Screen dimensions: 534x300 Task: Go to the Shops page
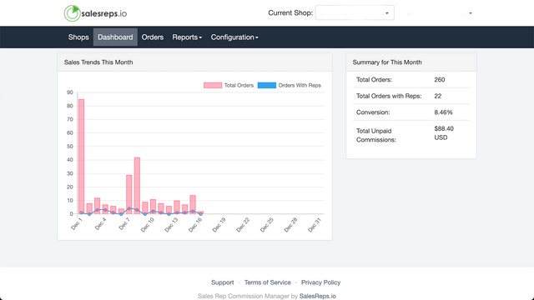pos(78,37)
